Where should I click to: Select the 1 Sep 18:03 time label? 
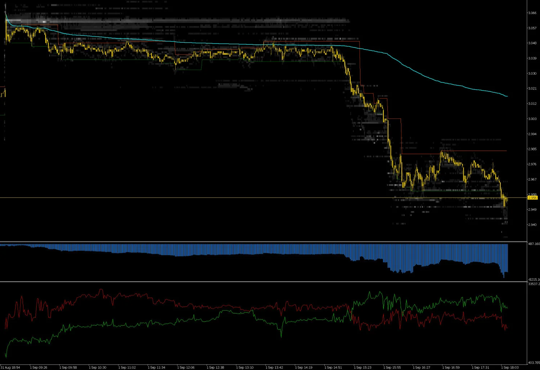pos(510,367)
